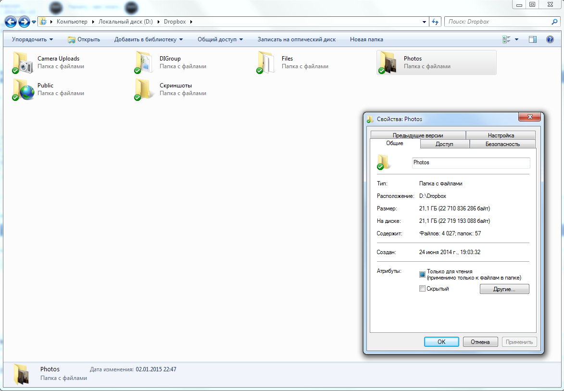This screenshot has width=564, height=391.
Task: Select the Public folder globe icon
Action: pyautogui.click(x=23, y=89)
